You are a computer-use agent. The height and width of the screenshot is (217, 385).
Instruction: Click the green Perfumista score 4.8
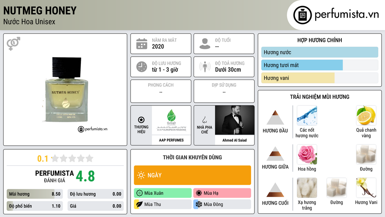pos(85,176)
